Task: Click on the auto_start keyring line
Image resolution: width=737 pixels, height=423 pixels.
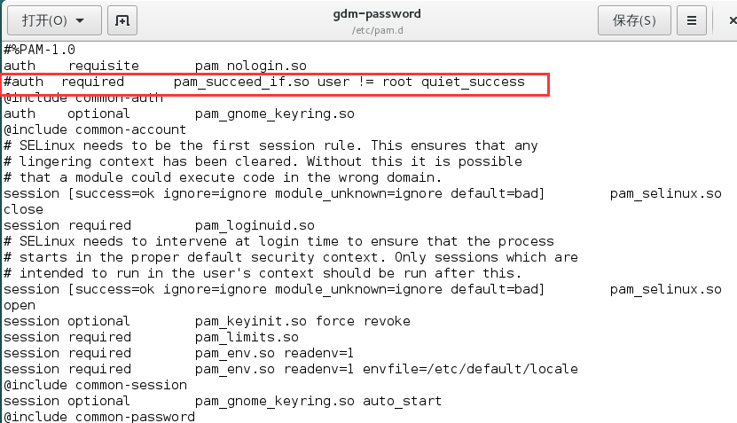Action: (x=223, y=402)
